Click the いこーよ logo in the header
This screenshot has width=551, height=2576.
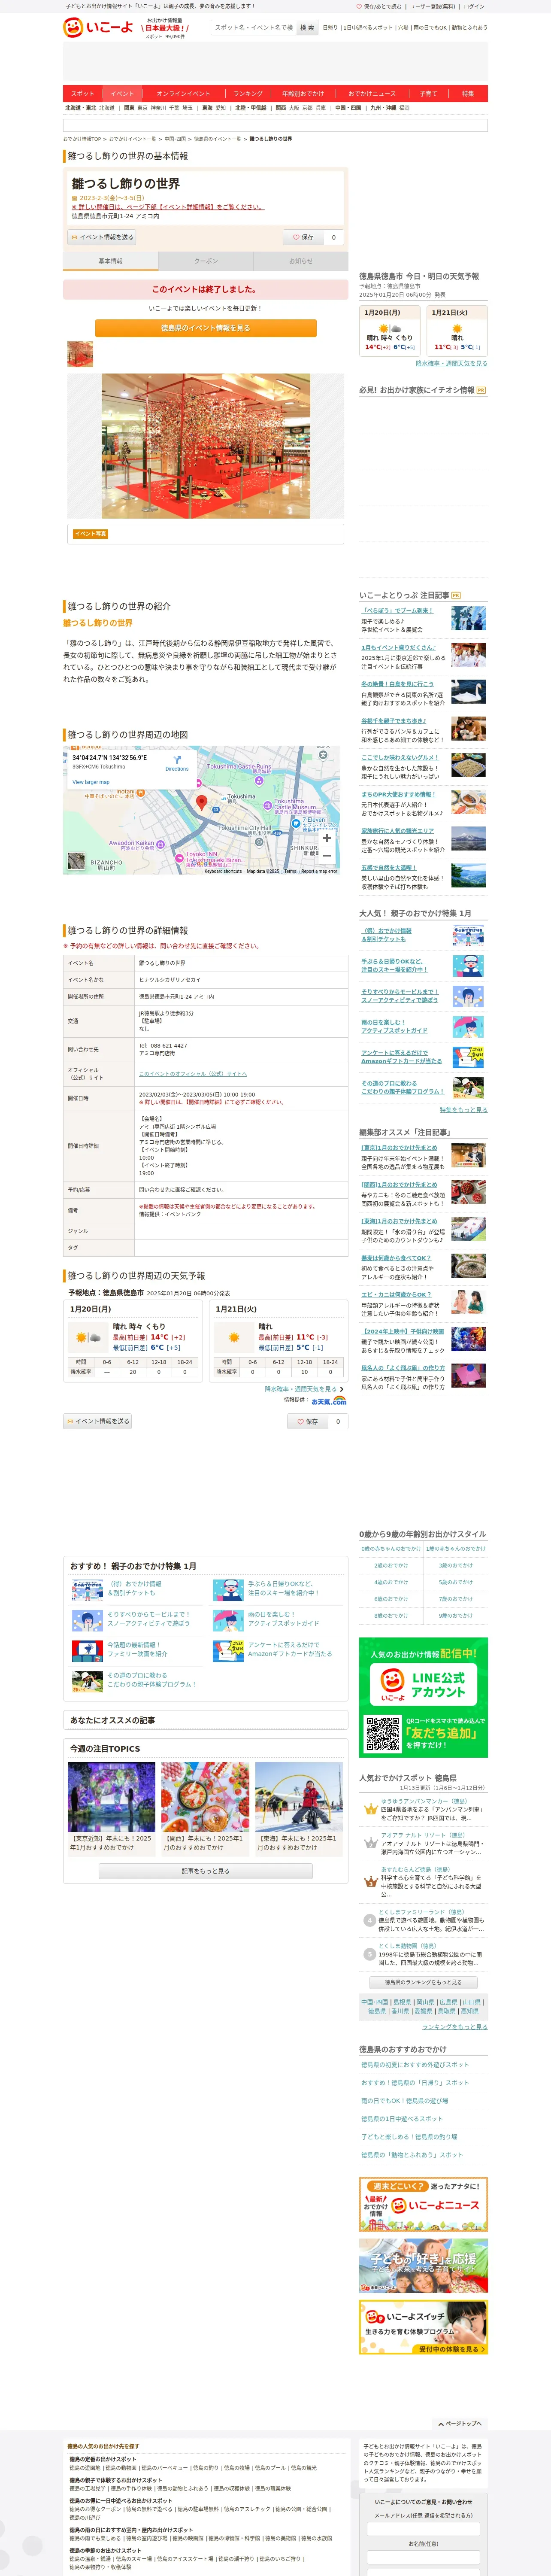[98, 28]
